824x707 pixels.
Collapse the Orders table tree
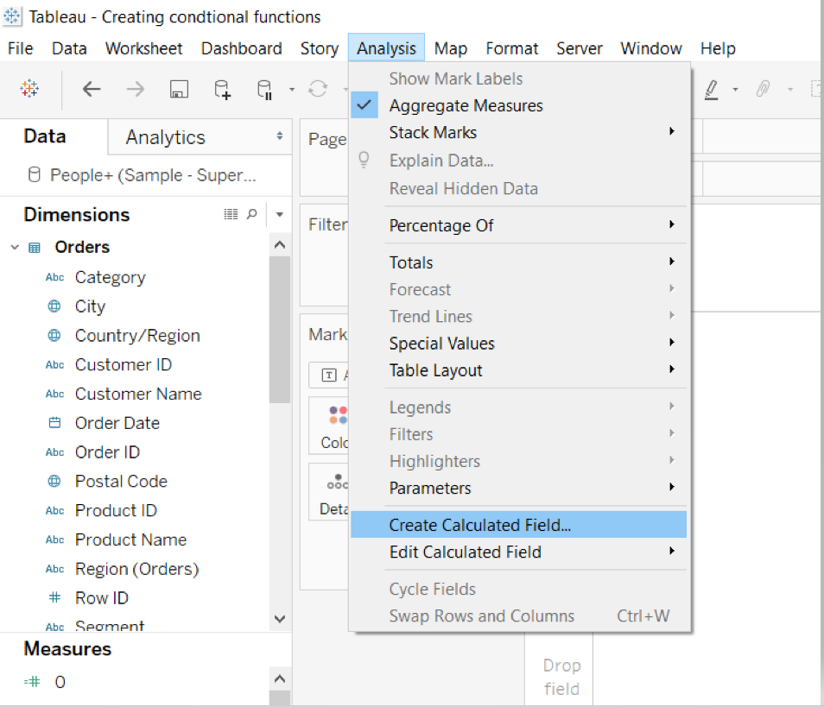[x=15, y=248]
